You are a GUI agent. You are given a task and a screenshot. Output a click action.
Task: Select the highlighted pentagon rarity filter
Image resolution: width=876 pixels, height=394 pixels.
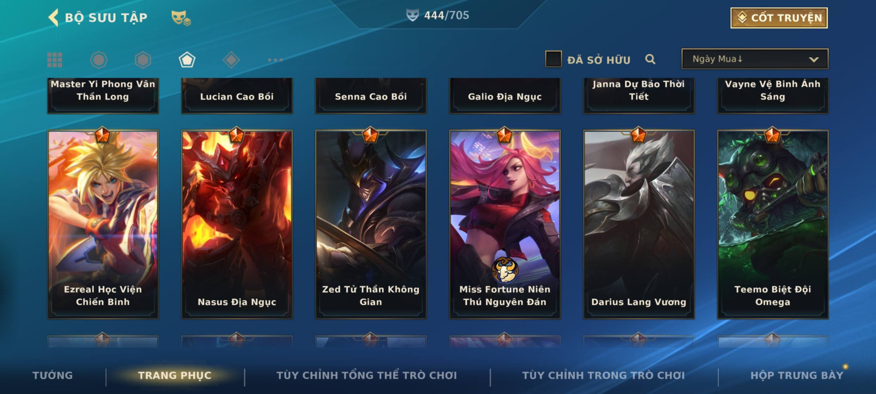187,60
